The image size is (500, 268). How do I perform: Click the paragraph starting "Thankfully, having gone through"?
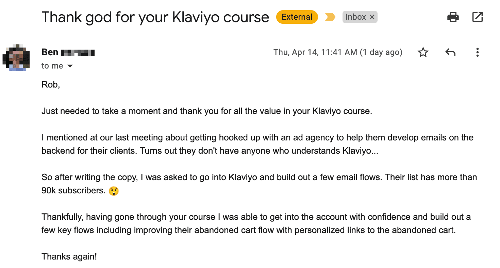pos(256,224)
